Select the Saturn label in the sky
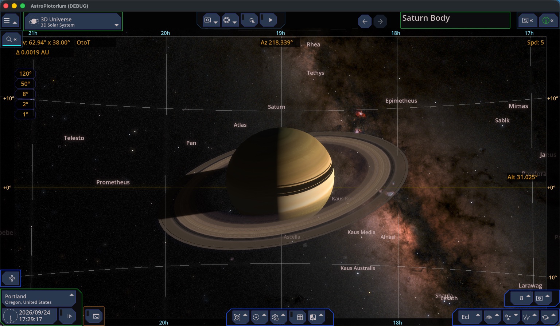 tap(276, 107)
